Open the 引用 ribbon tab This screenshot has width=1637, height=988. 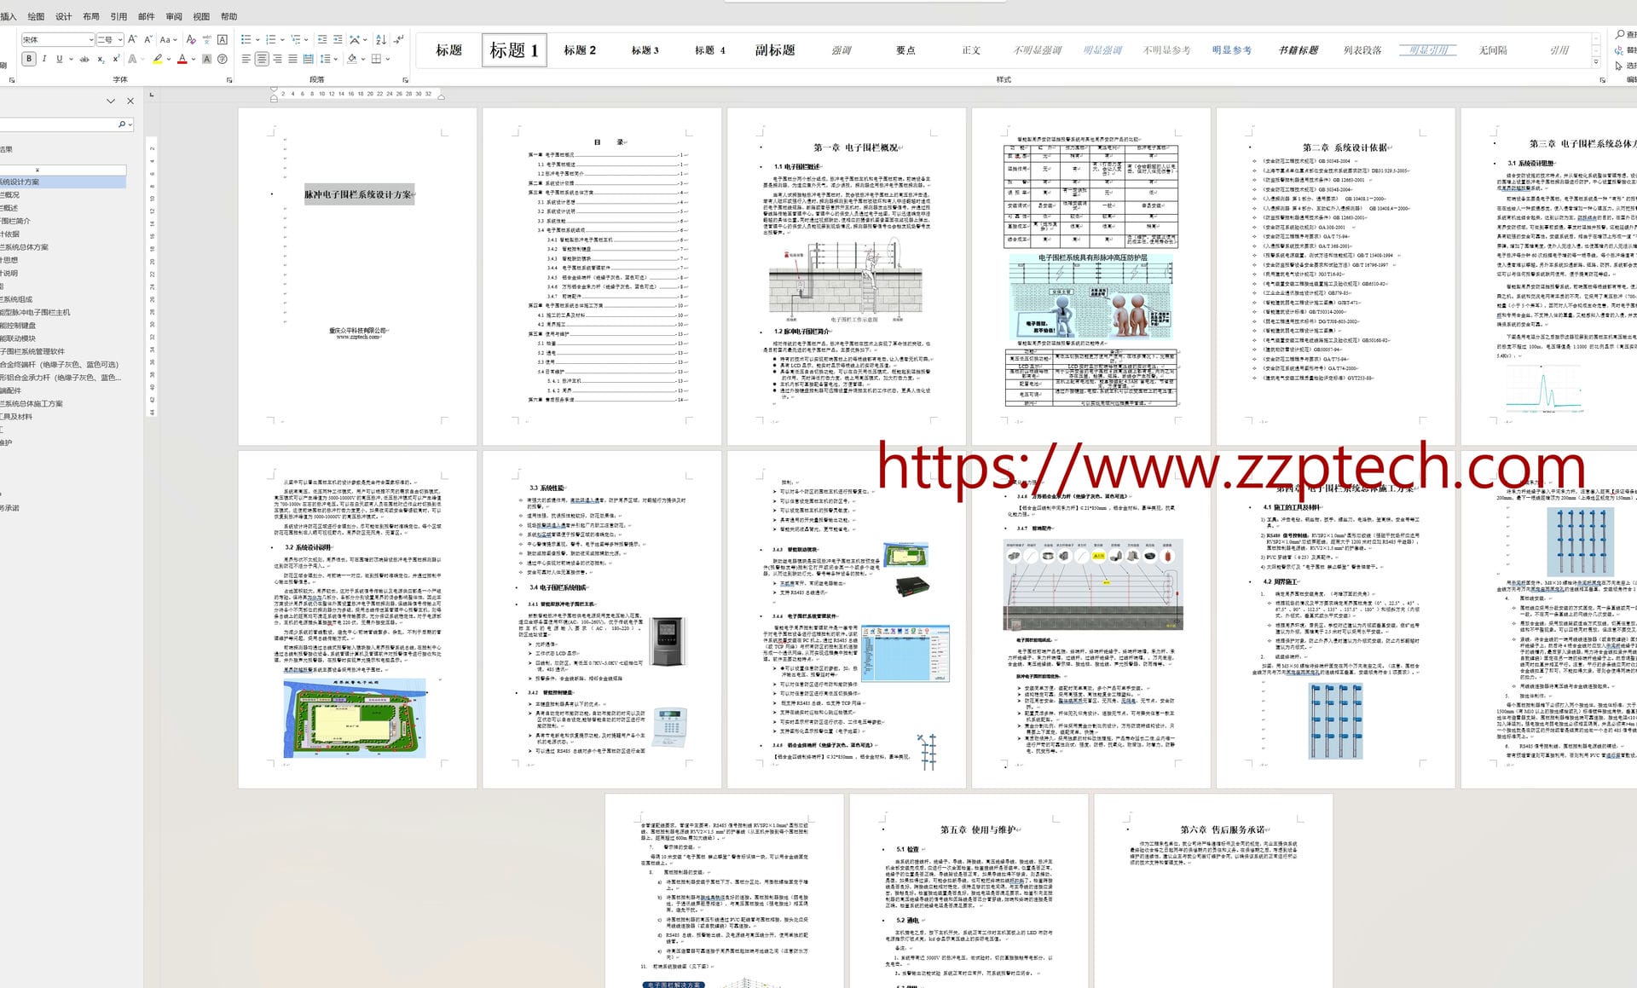click(x=119, y=16)
